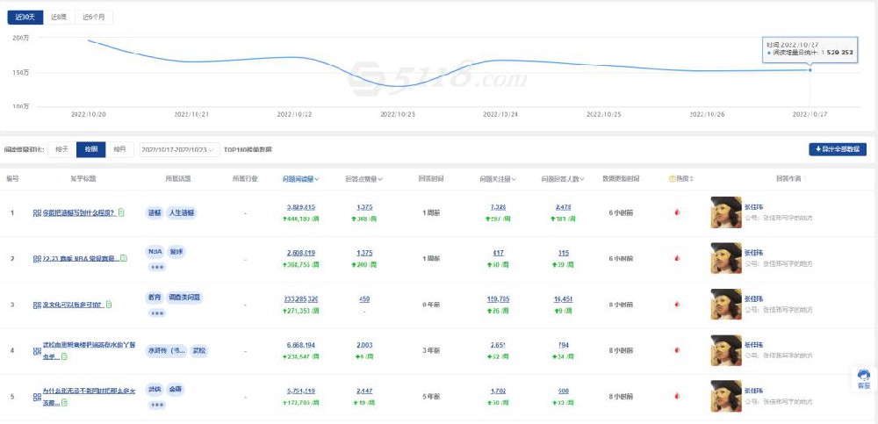The width and height of the screenshot is (878, 424).
Task: Expand more topic tags in row 2
Action: click(157, 267)
